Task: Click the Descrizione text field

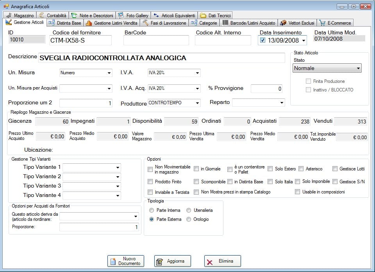Action: pos(162,58)
